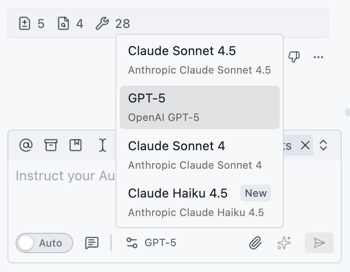Toggle the Auto switch

(x=44, y=243)
